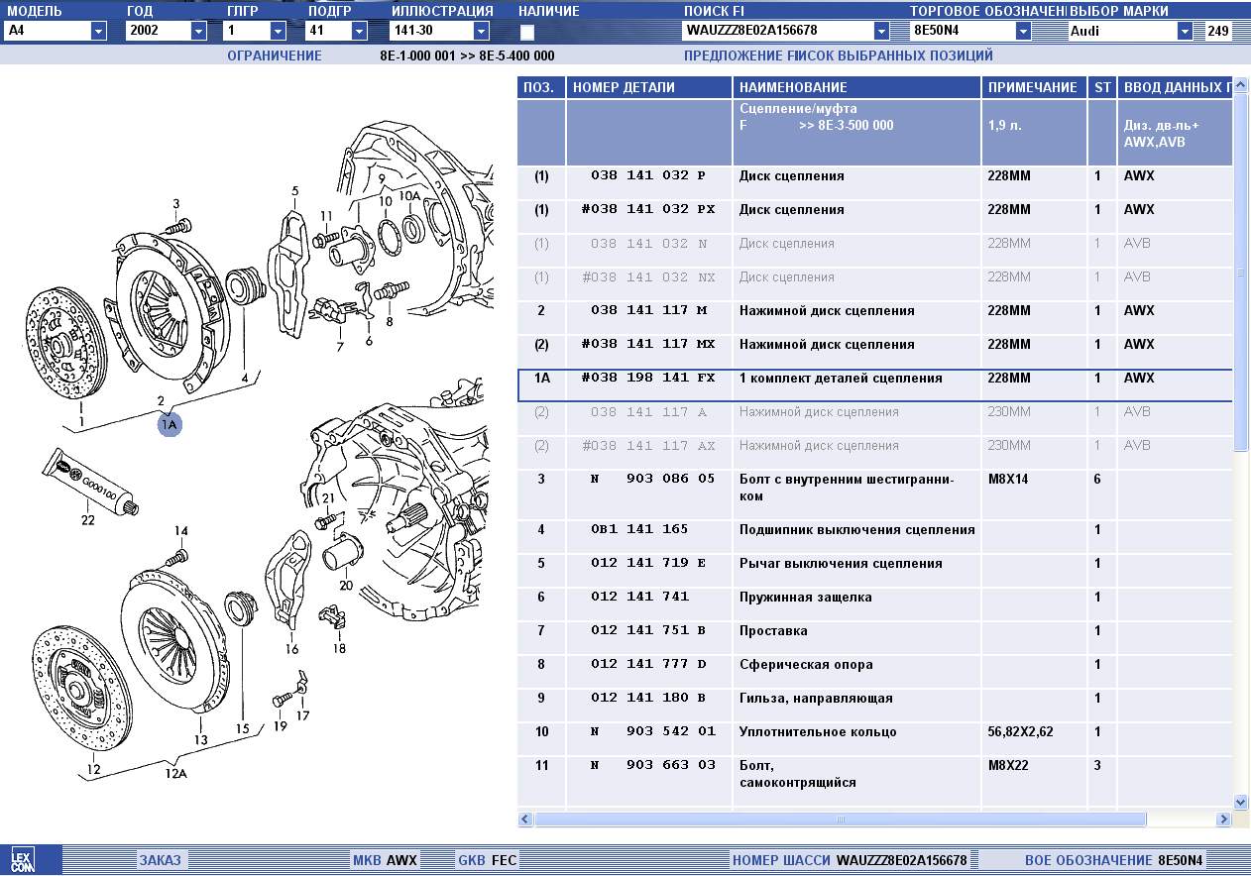Select clutch kit row #038 198 141 FX
The height and width of the screenshot is (876, 1251).
click(x=875, y=385)
